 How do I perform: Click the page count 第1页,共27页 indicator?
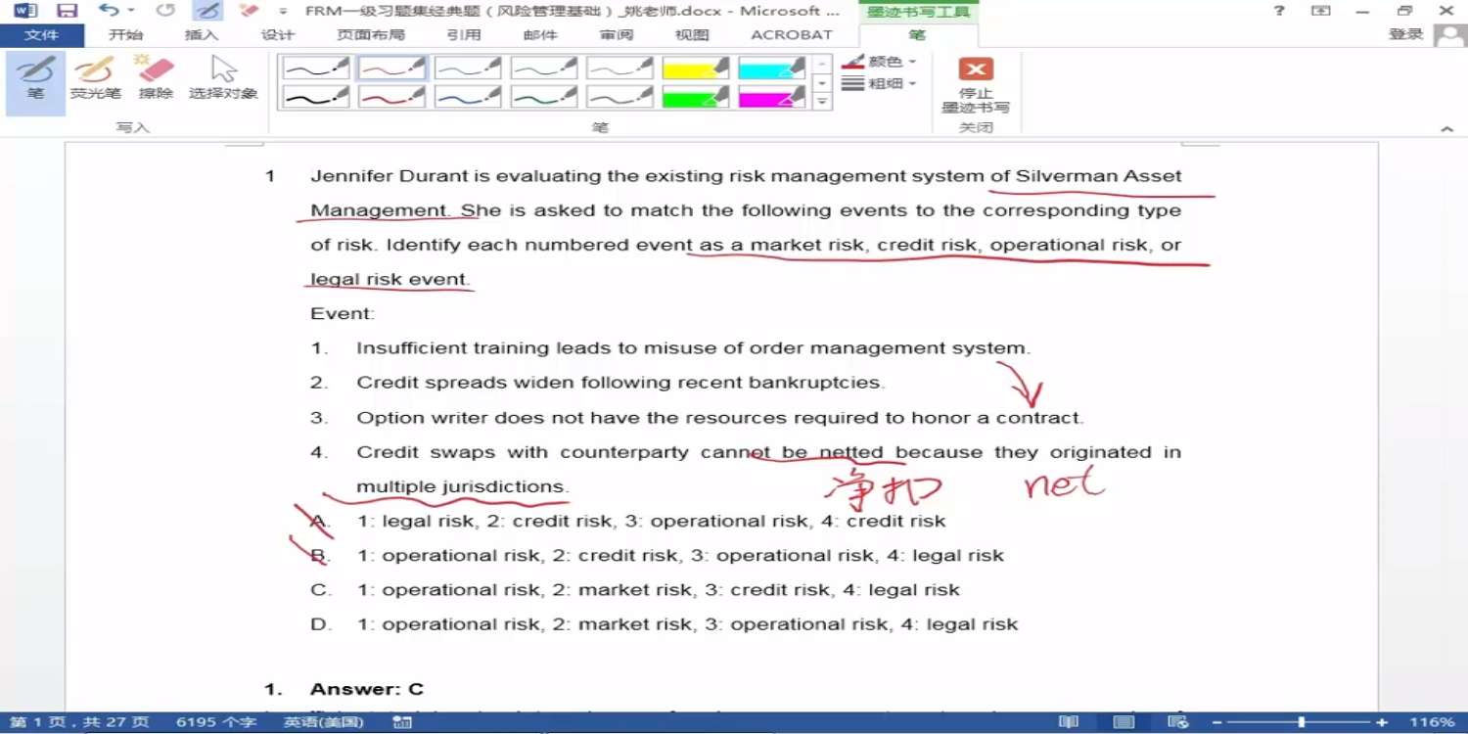[79, 722]
